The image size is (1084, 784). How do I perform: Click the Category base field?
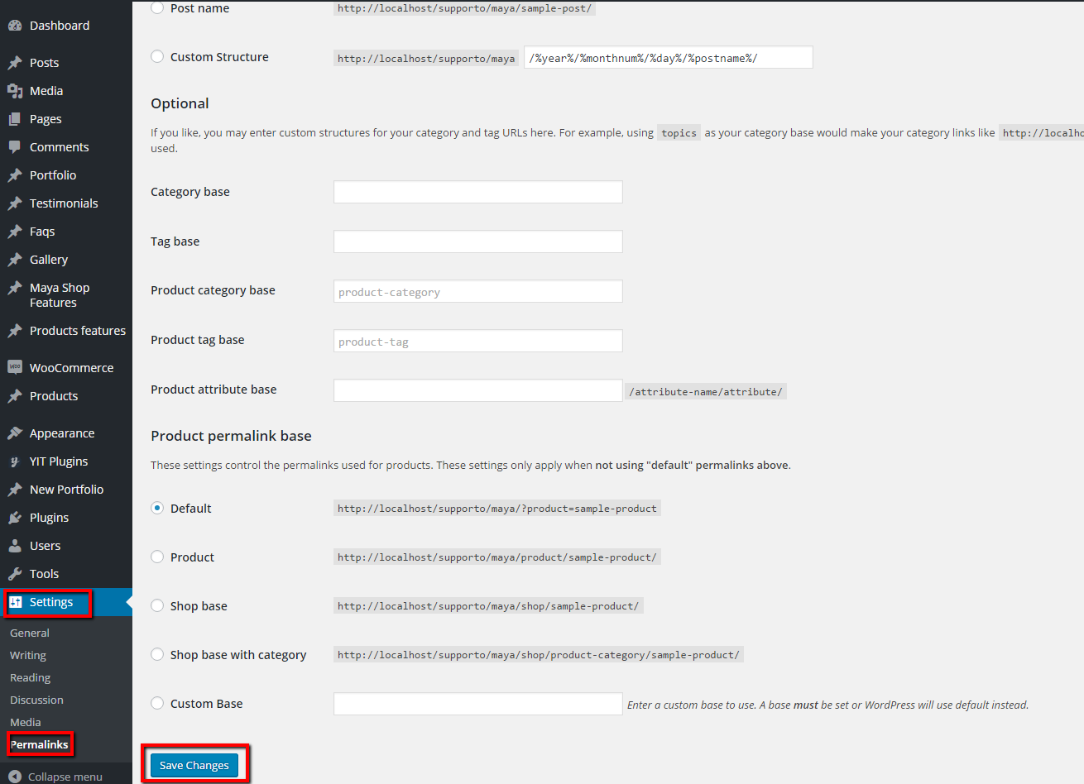(478, 192)
